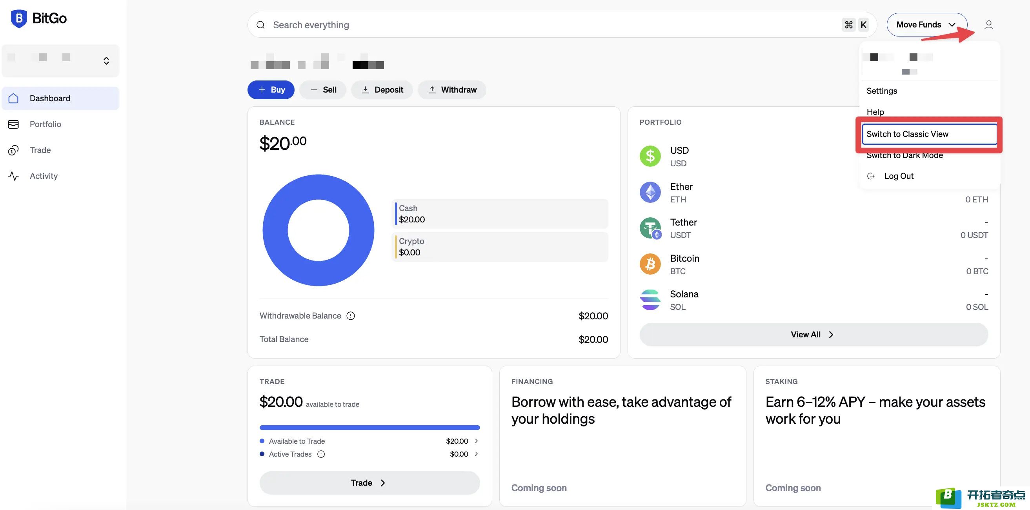Viewport: 1030px width, 510px height.
Task: Click the Tether coin icon
Action: pos(650,228)
